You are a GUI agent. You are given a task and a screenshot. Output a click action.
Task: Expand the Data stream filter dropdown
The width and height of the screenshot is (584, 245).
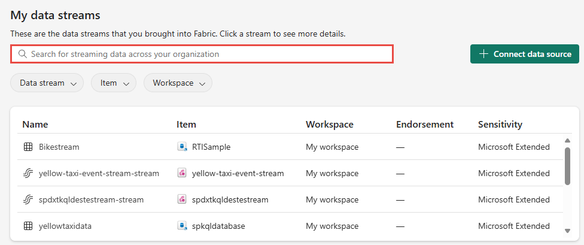[47, 83]
